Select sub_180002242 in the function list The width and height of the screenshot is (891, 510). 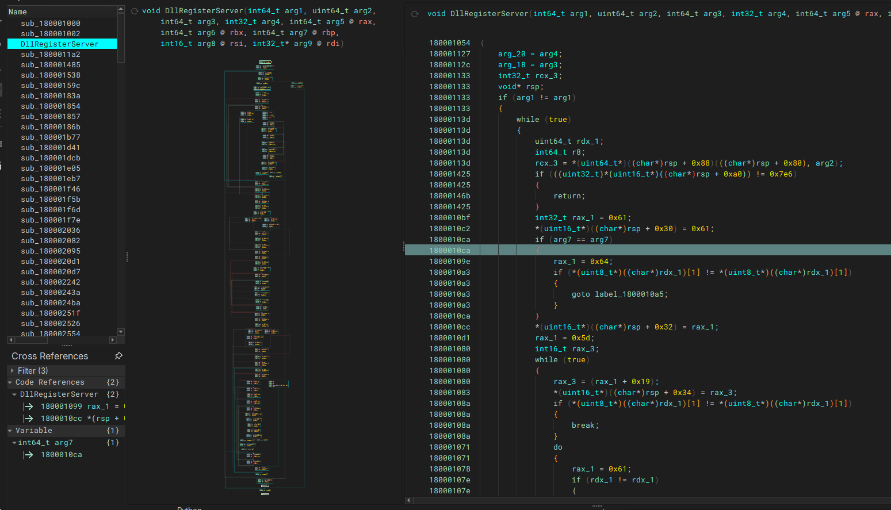tap(62, 282)
